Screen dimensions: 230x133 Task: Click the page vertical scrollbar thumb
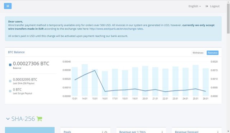coord(228,18)
